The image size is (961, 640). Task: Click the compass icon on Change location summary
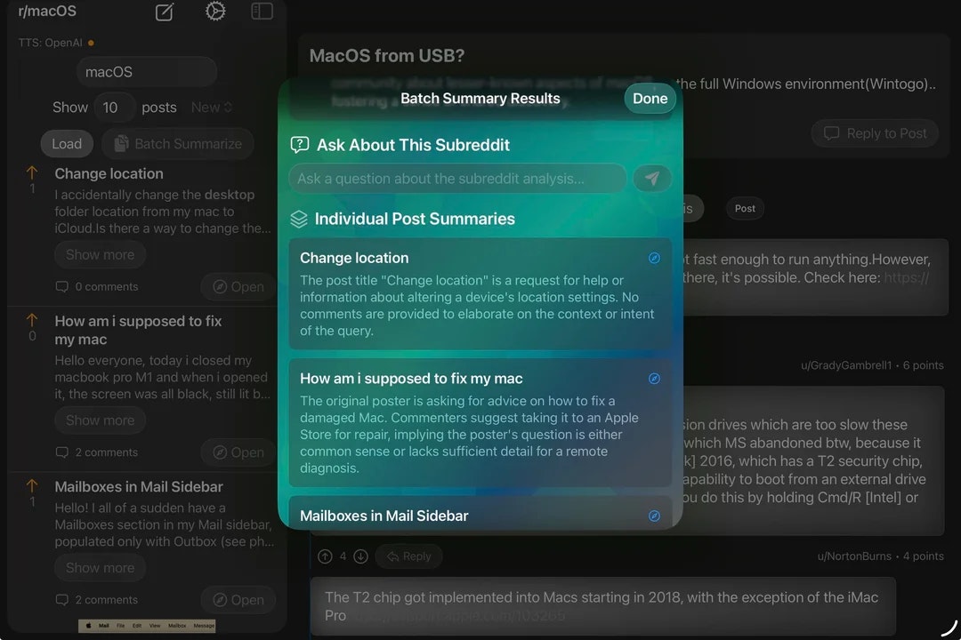(x=654, y=258)
